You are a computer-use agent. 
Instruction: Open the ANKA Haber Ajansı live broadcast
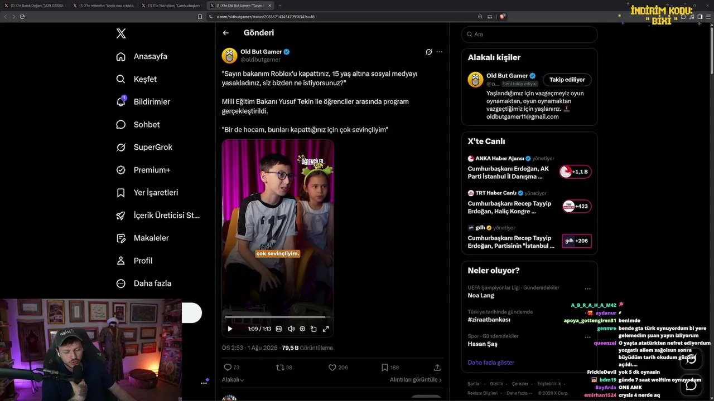[x=529, y=167]
